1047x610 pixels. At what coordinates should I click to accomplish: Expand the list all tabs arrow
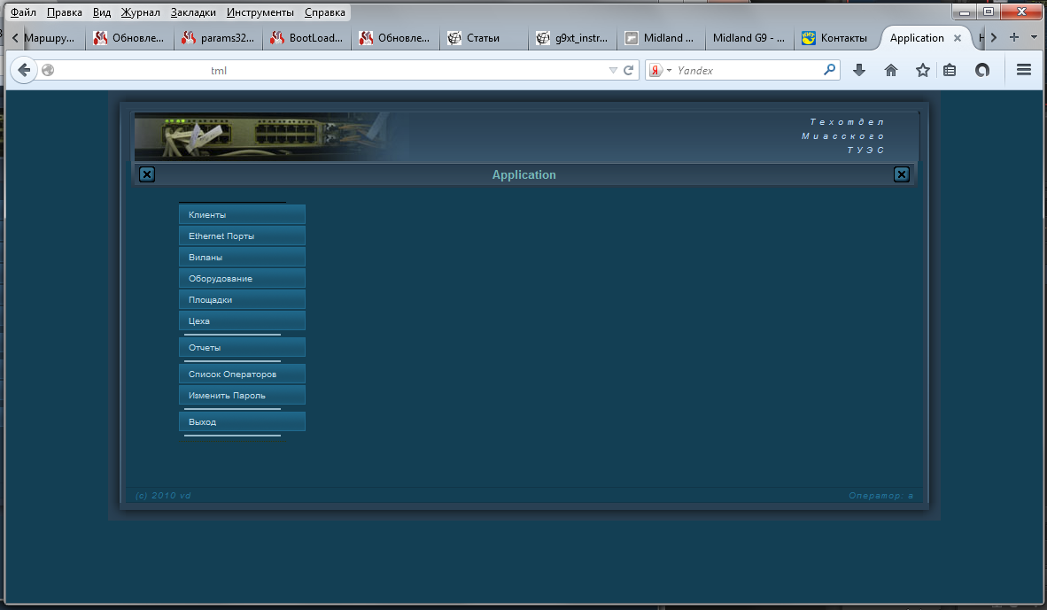(1034, 38)
